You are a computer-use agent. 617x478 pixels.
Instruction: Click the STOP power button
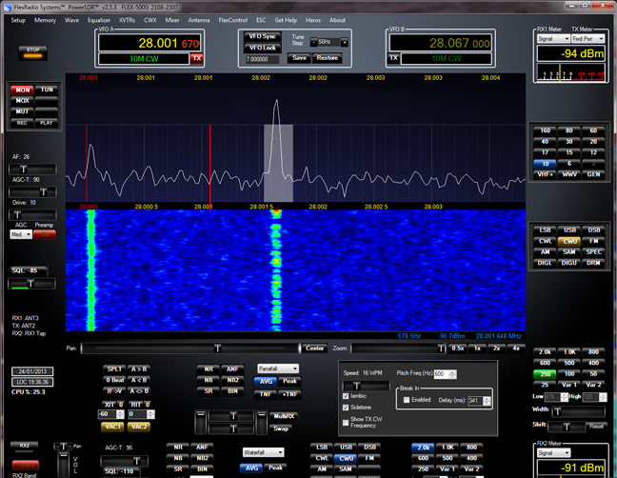point(32,52)
